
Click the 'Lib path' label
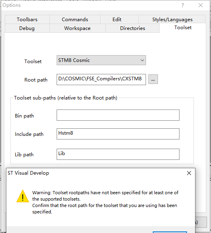pyautogui.click(x=24, y=155)
